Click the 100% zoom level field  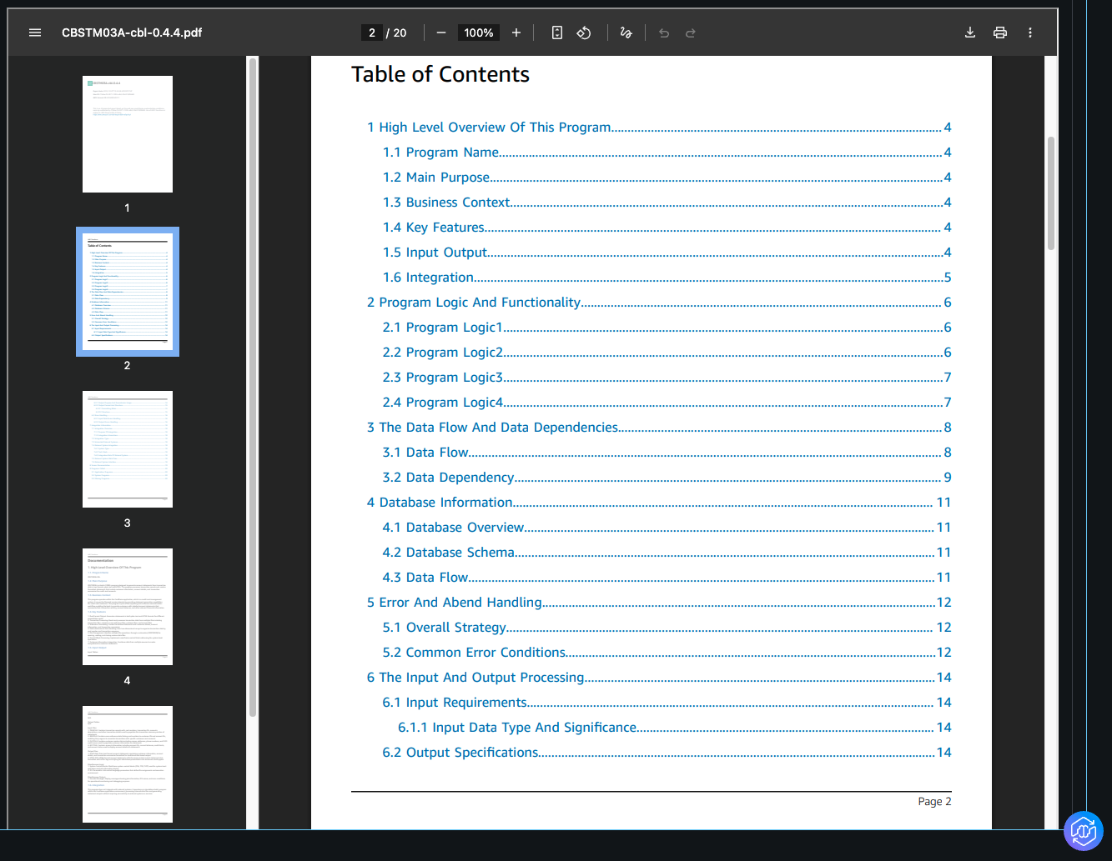point(479,33)
